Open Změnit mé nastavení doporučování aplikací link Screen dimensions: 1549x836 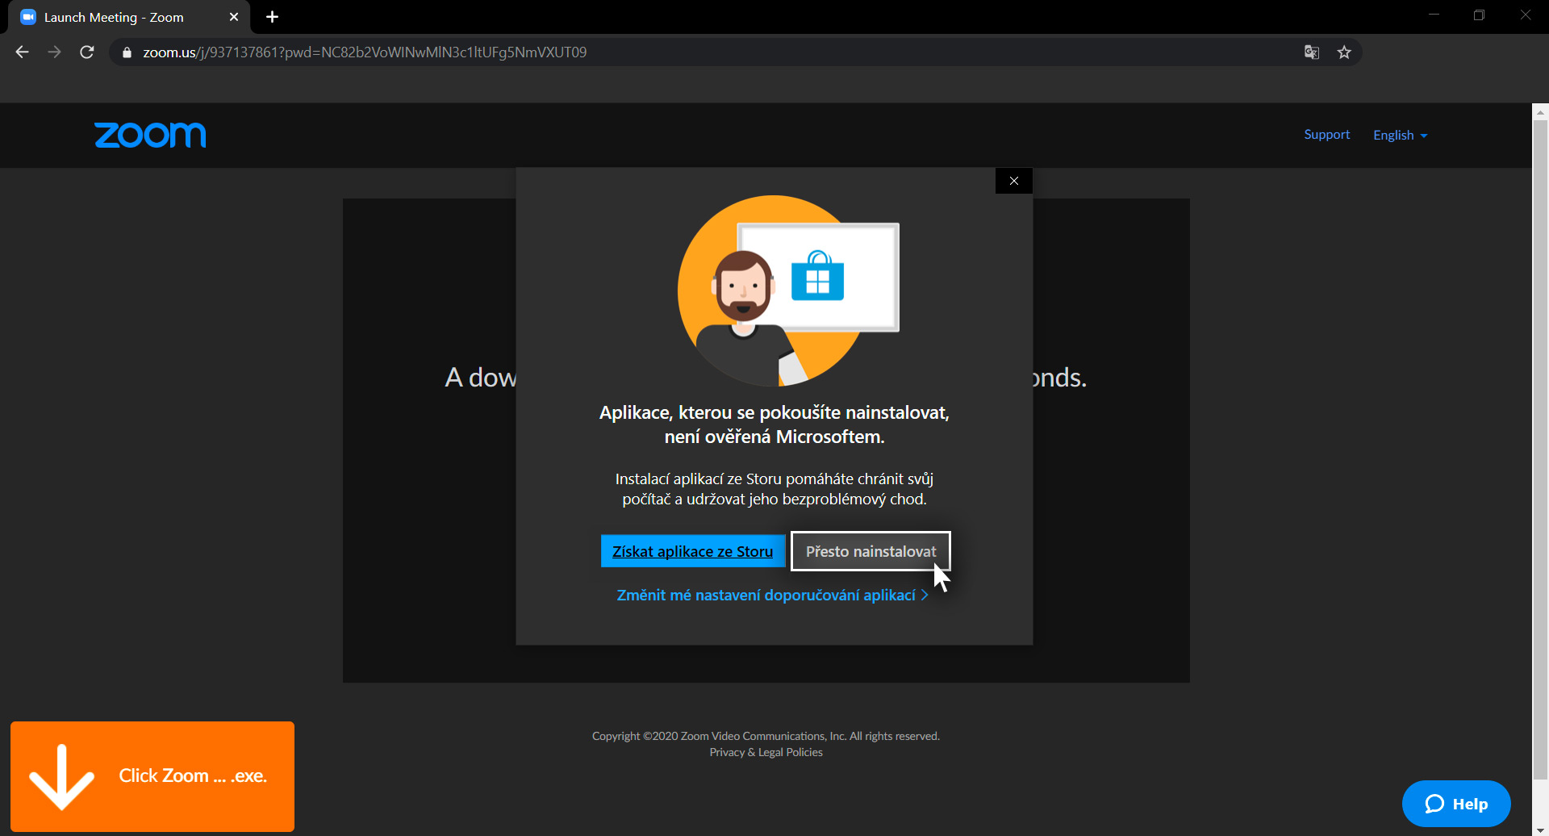coord(772,596)
